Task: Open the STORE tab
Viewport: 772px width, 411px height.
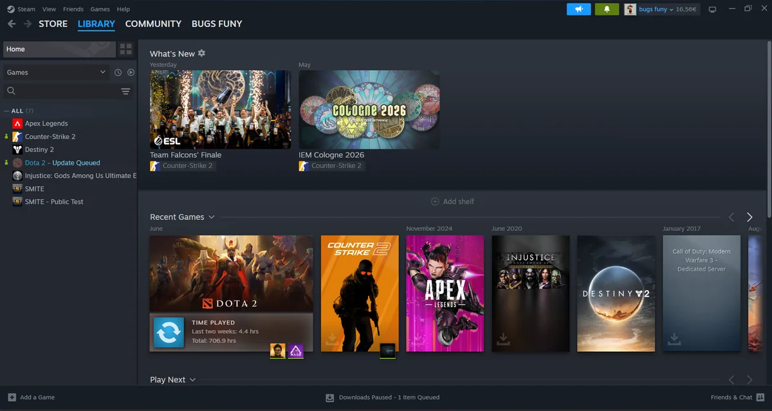Action: coord(53,24)
